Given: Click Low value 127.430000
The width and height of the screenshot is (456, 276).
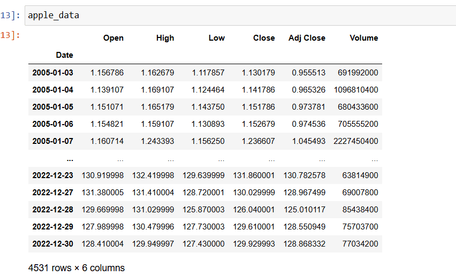Looking at the screenshot, I should [203, 244].
